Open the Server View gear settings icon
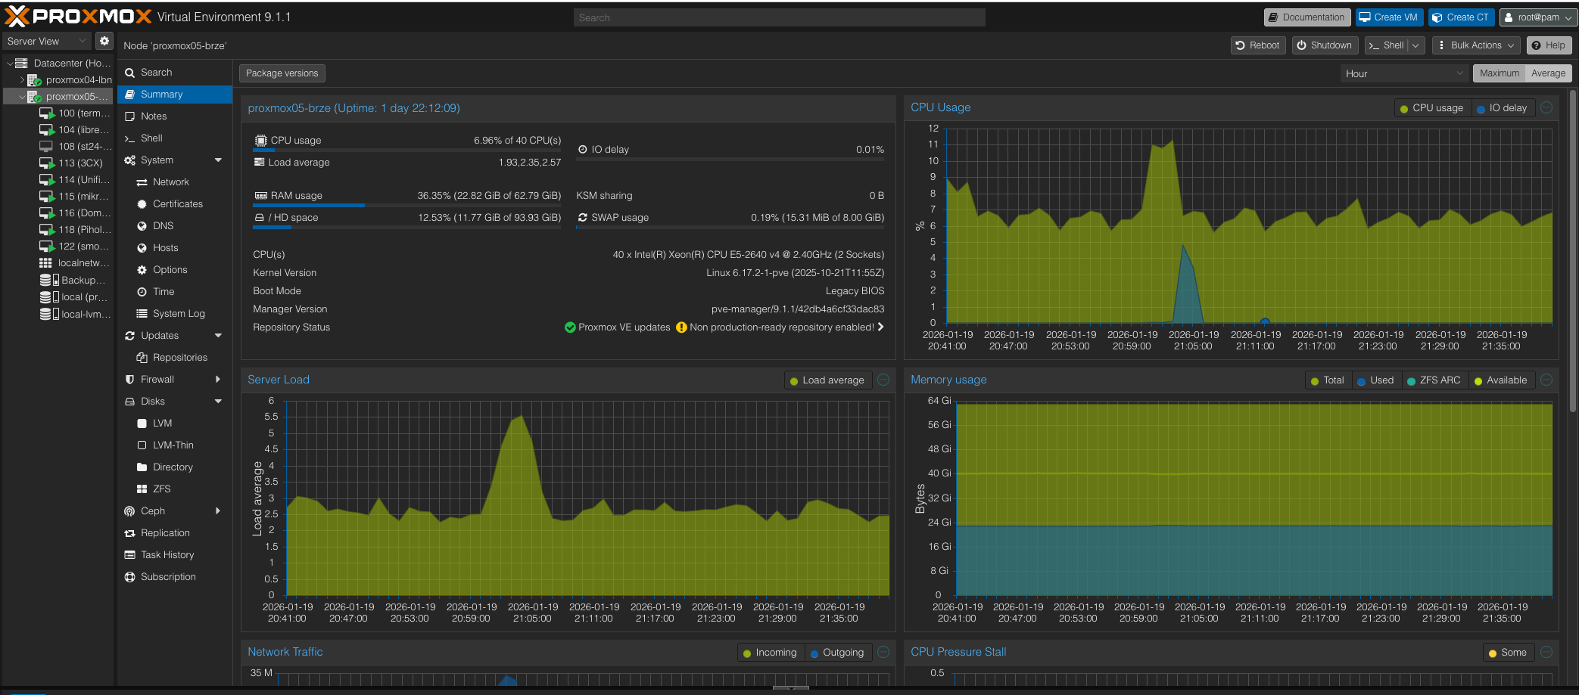 click(x=104, y=41)
